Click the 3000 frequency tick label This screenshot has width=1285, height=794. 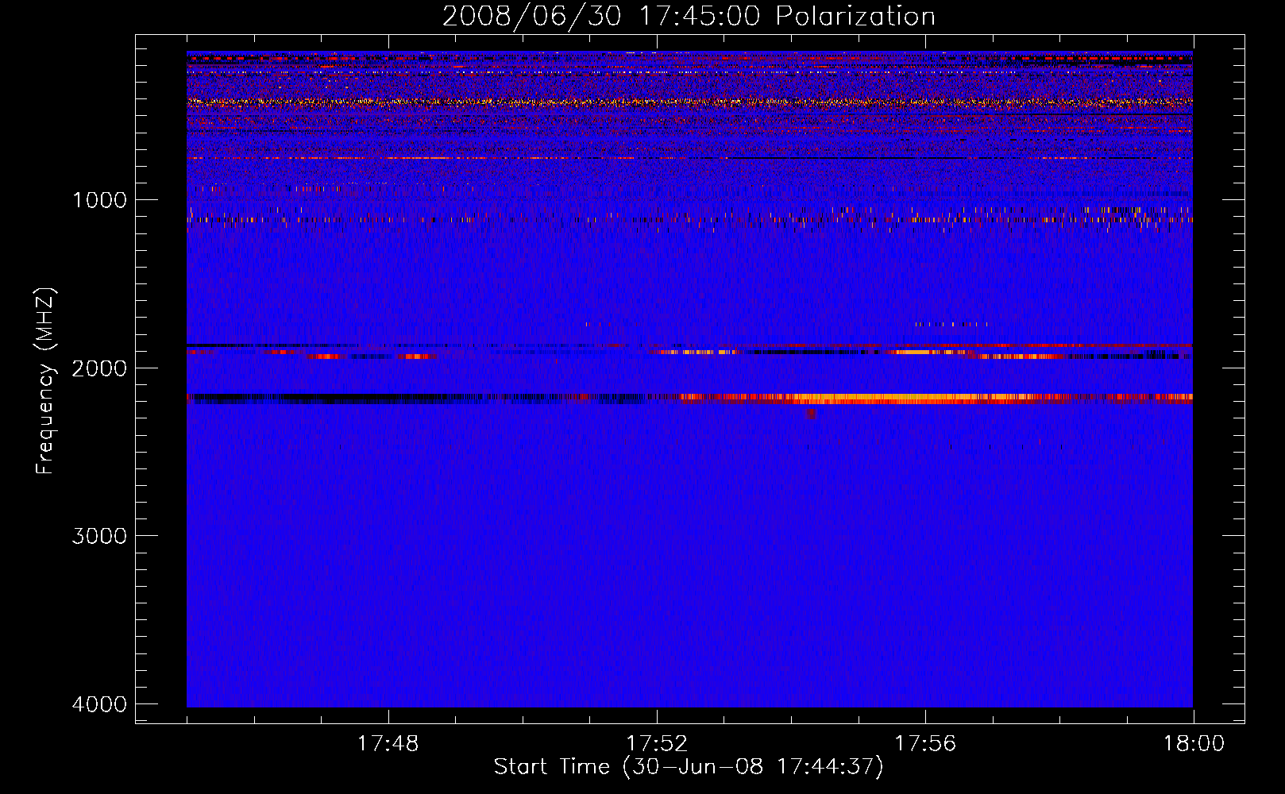click(x=99, y=536)
